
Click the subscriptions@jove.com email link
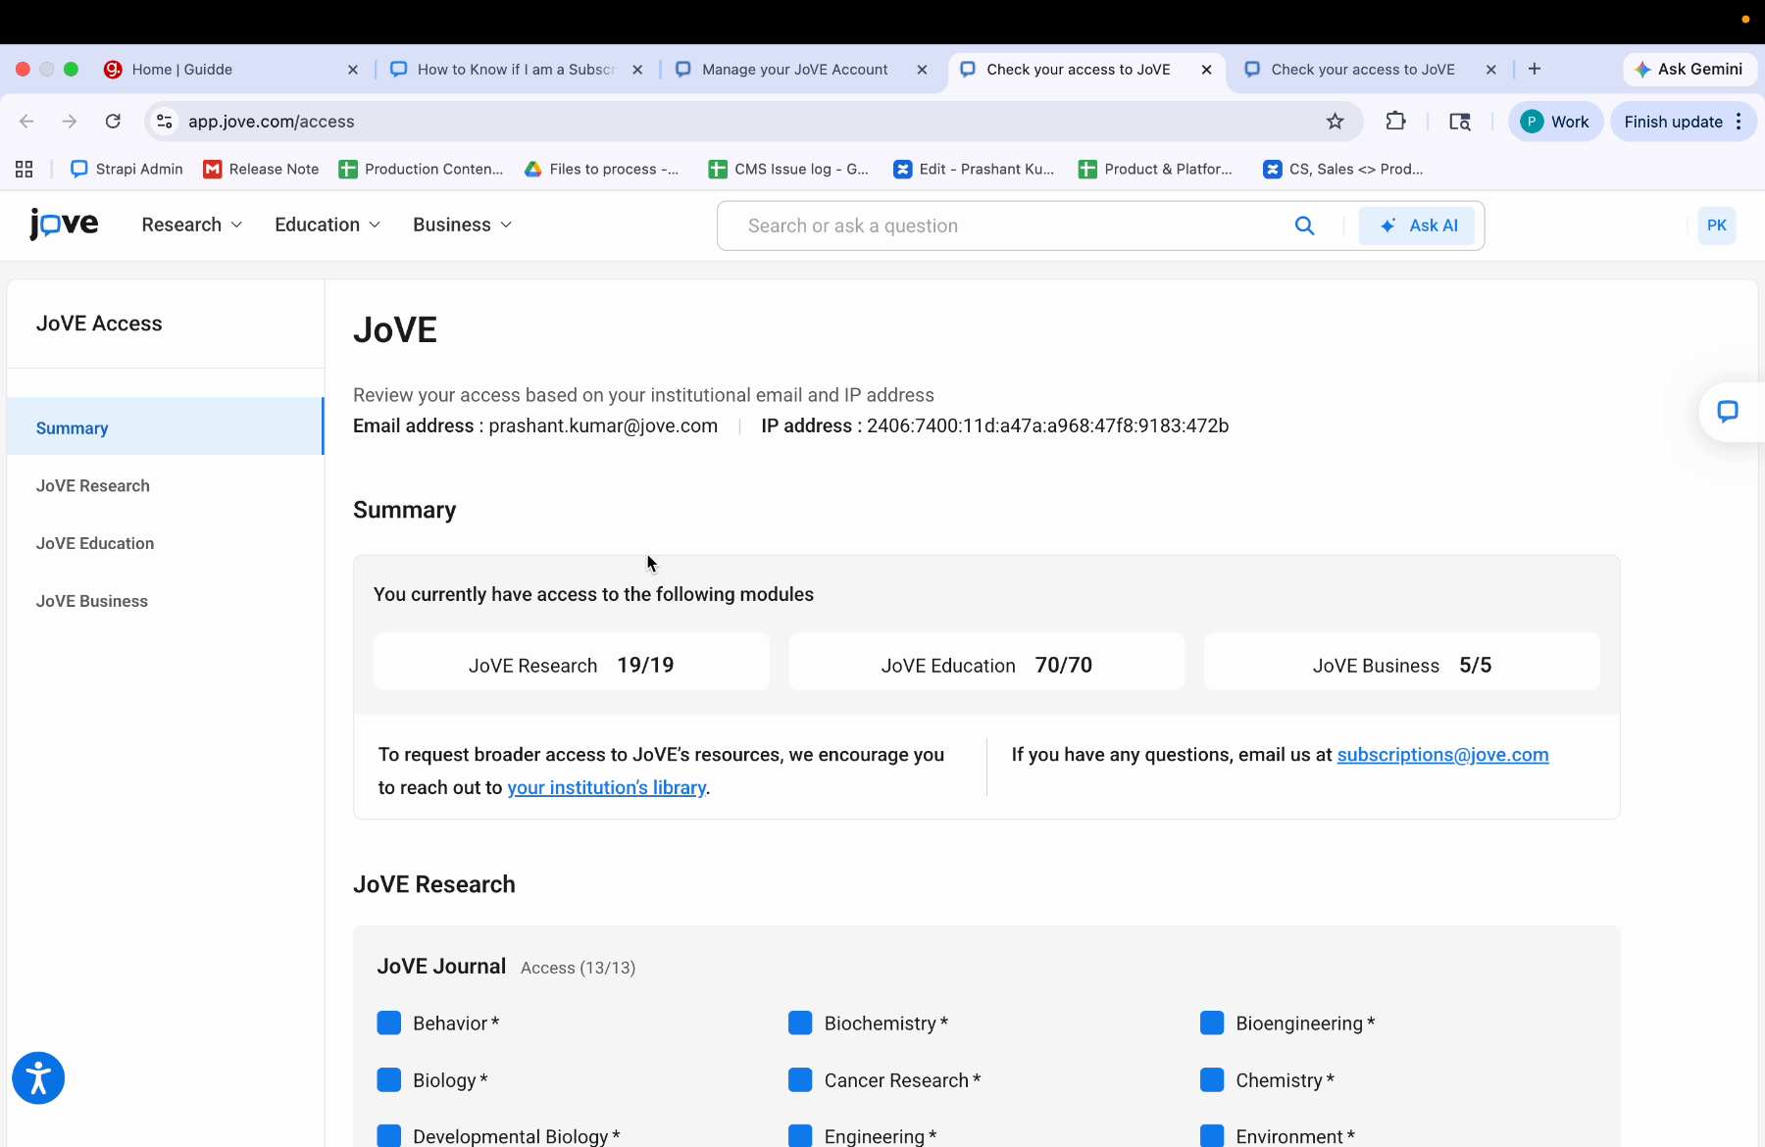tap(1442, 755)
